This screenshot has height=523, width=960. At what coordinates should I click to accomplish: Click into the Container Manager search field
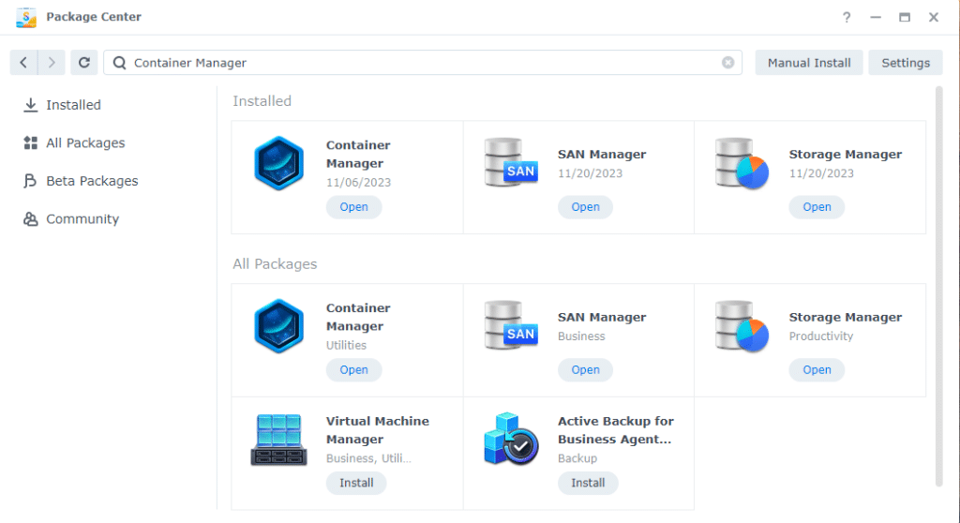422,63
